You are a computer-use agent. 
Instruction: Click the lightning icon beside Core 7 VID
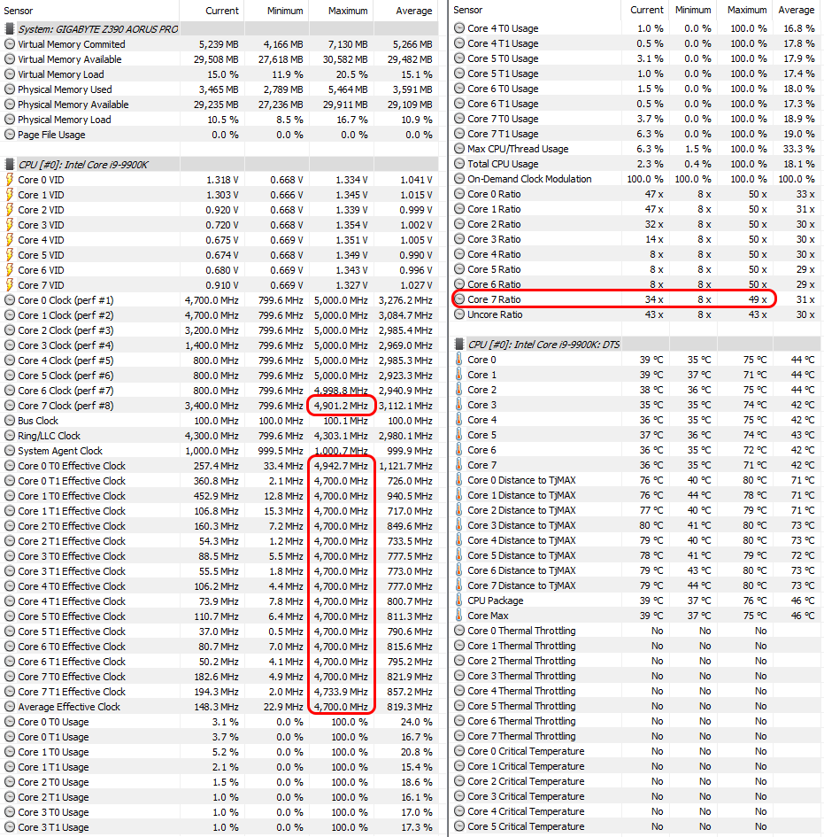[9, 285]
